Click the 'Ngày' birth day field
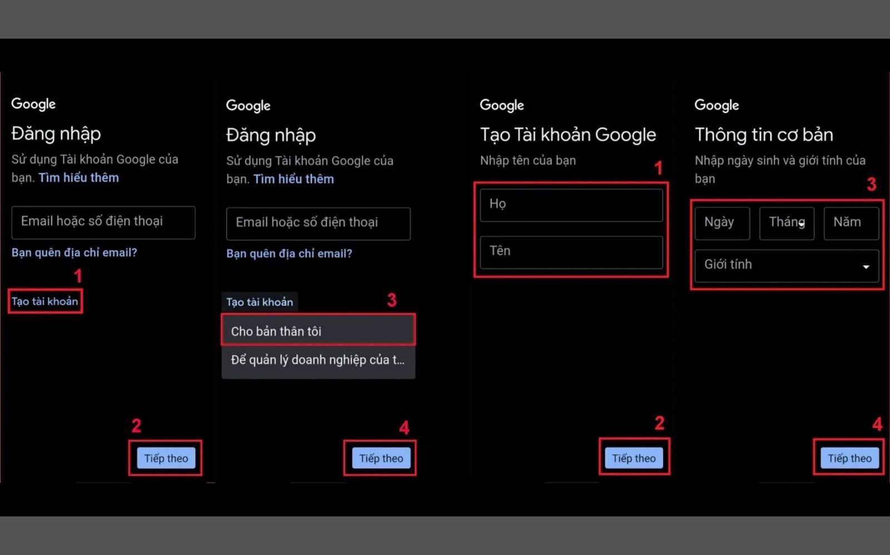 (722, 223)
